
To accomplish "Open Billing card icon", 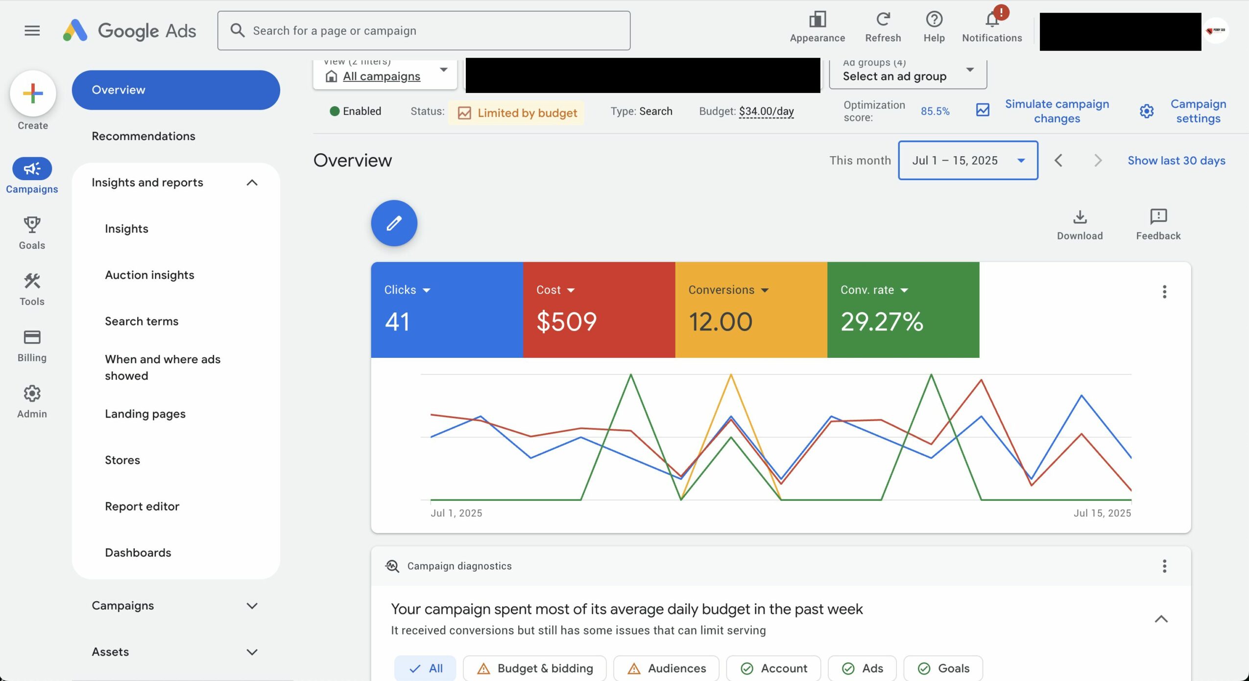I will tap(32, 338).
